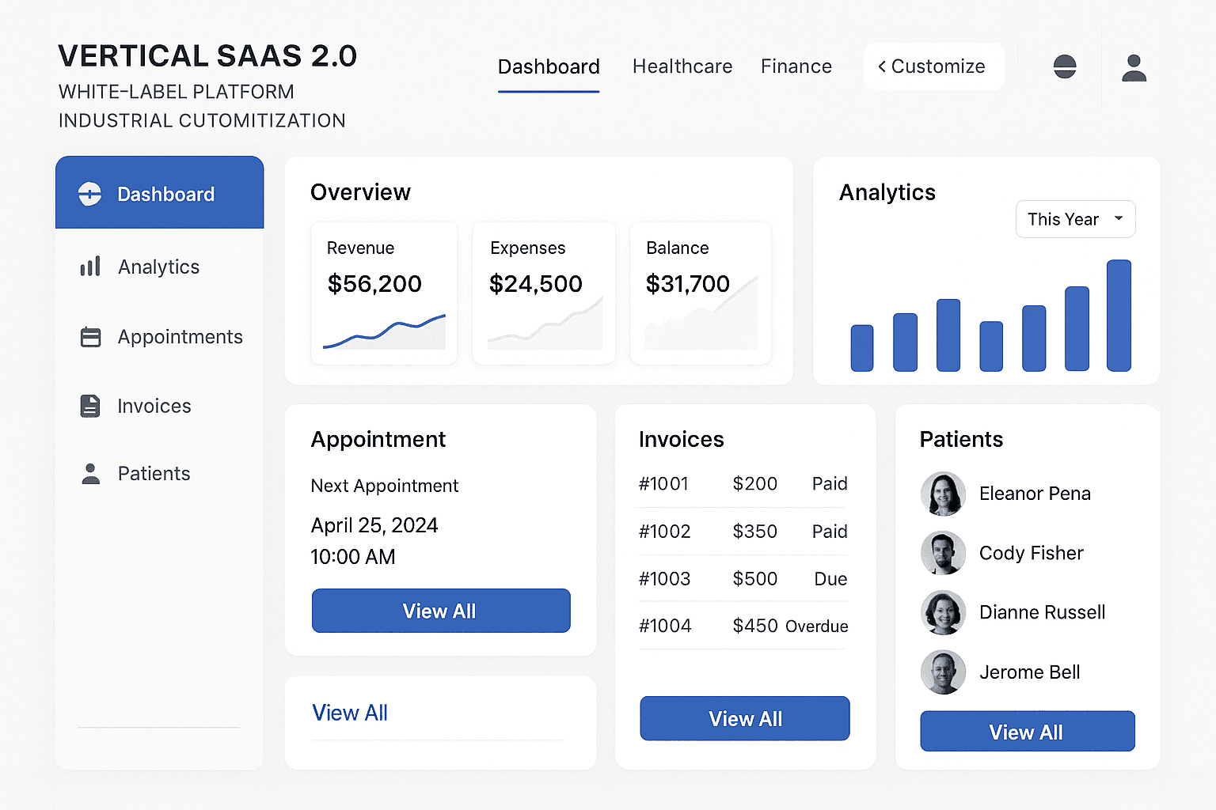Viewport: 1216px width, 810px height.
Task: Open the user profile icon top right
Action: pos(1134,66)
